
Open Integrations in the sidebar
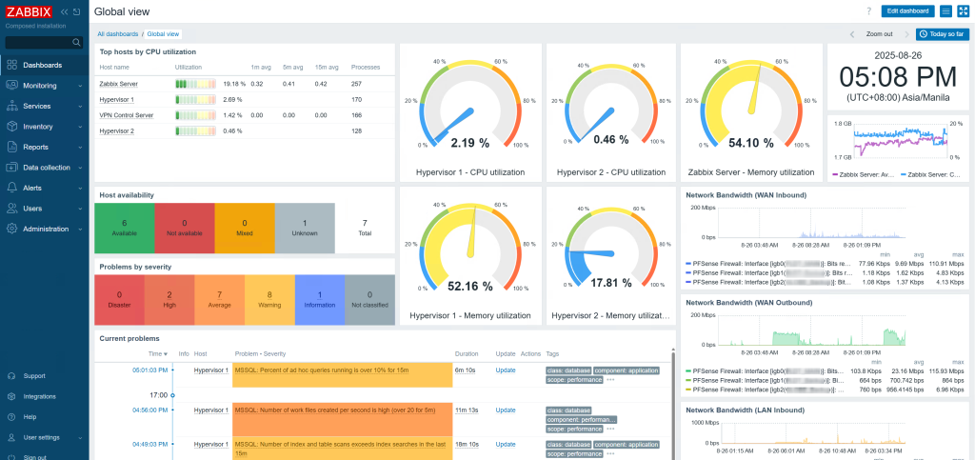pos(39,396)
